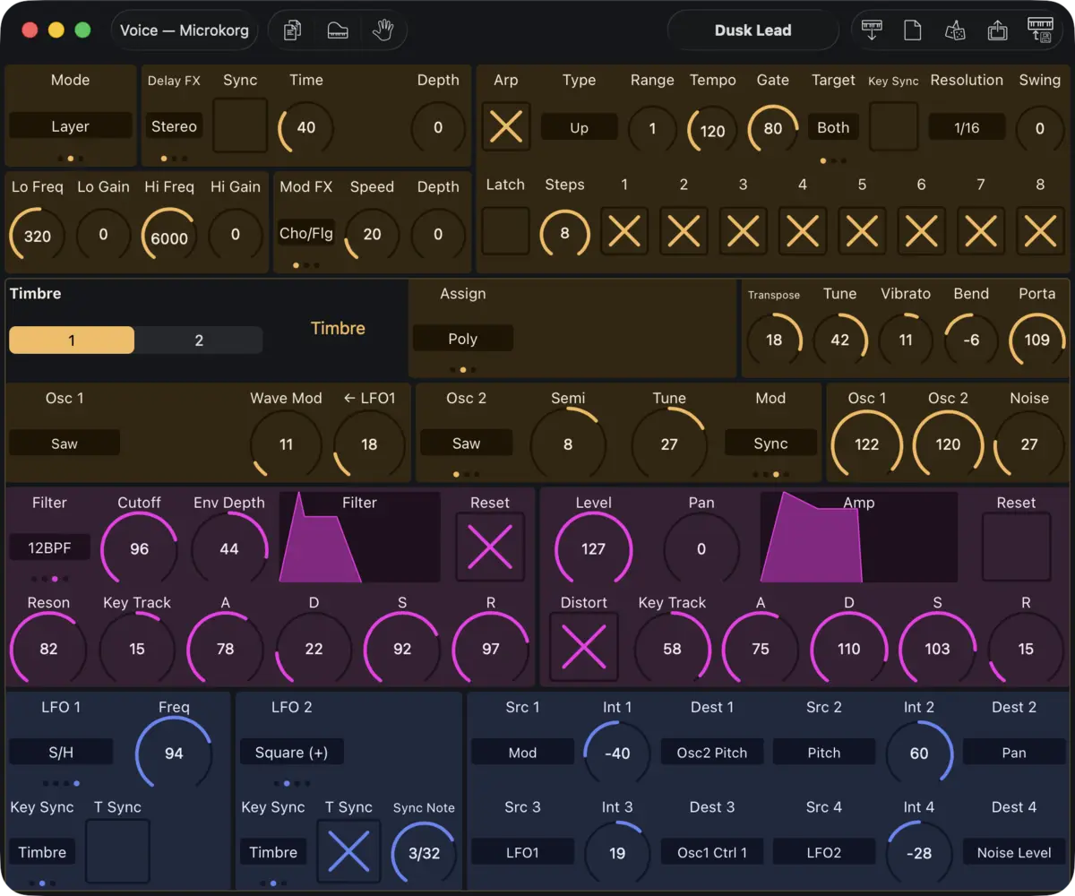Viewport: 1075px width, 896px height.
Task: Click the Arp Tempo knob
Action: (x=712, y=130)
